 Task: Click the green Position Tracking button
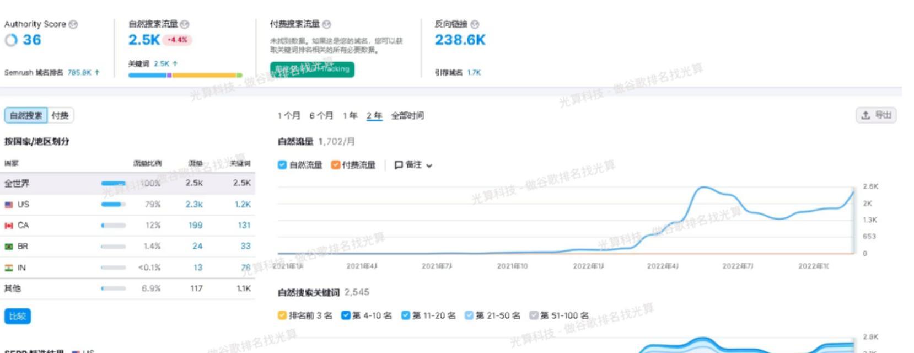point(312,69)
